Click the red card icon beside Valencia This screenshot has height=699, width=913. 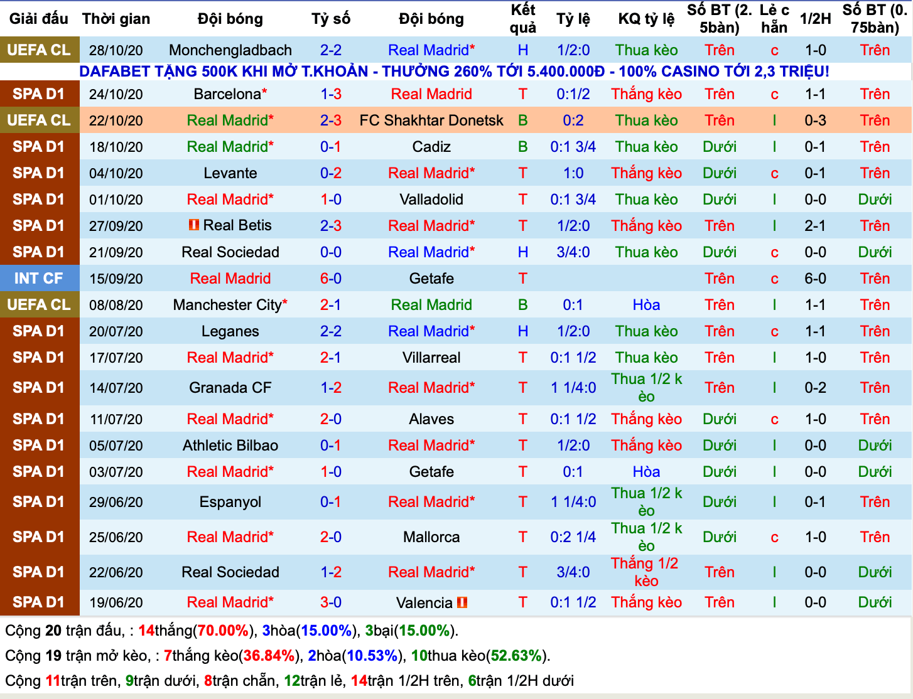(462, 602)
